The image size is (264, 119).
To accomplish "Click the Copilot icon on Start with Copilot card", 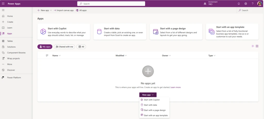I will point(43,32).
